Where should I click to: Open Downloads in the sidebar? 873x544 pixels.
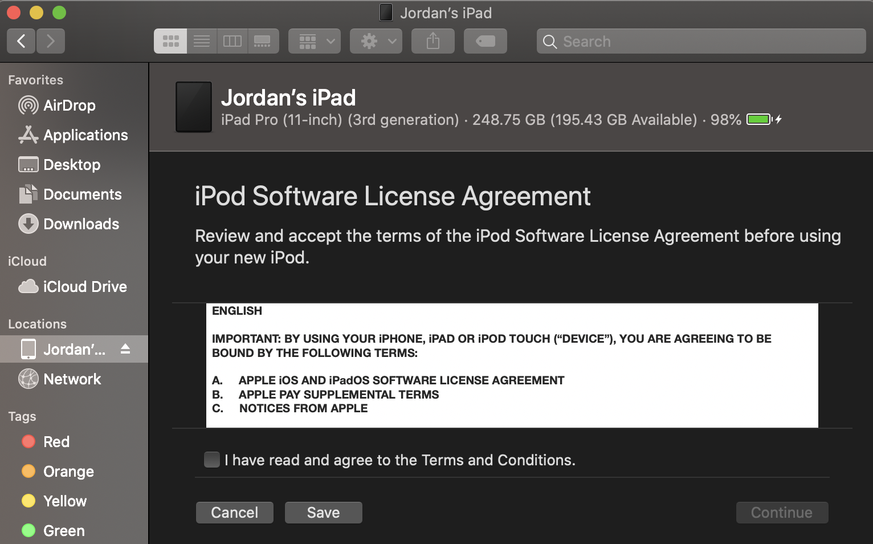[x=74, y=224]
